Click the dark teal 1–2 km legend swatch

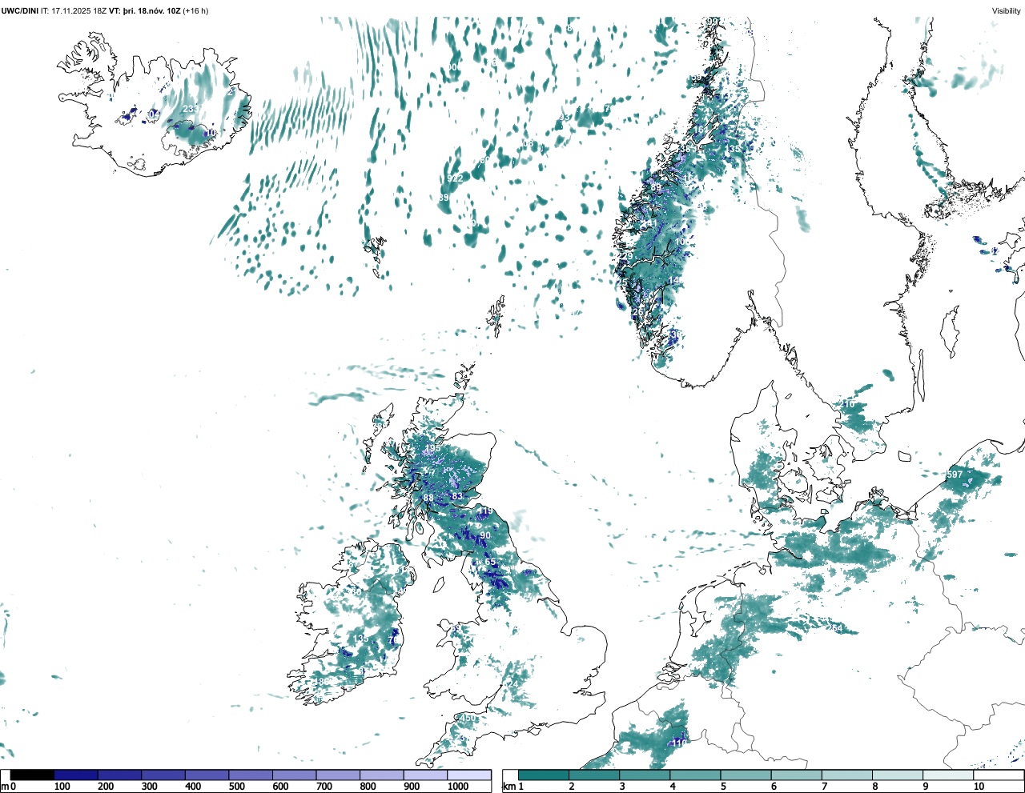[544, 775]
